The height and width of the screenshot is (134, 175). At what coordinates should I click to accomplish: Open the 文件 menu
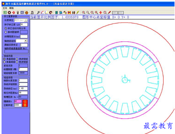point(5,8)
